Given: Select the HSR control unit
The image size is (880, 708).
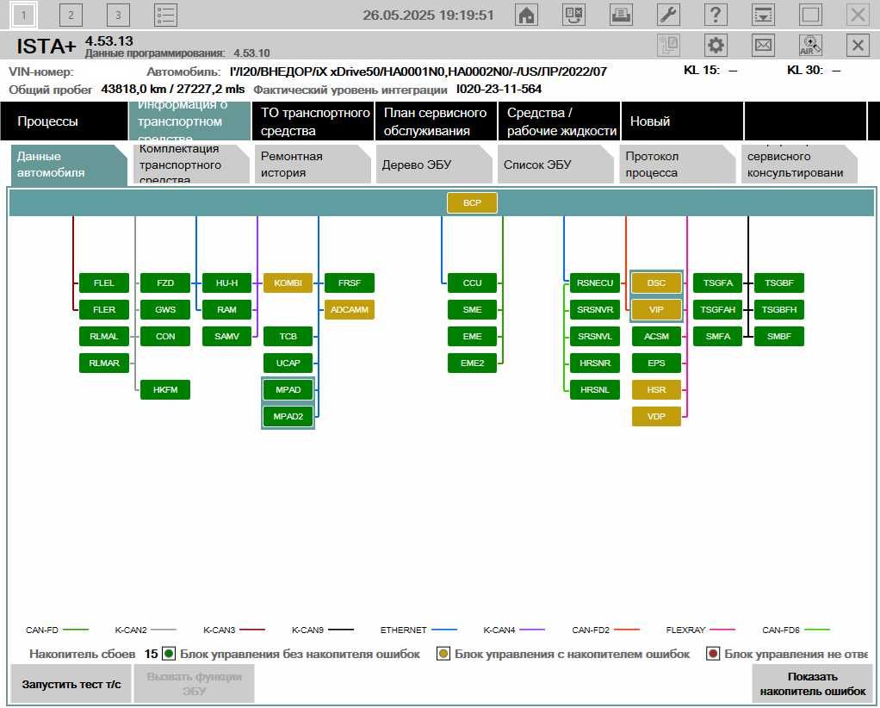Looking at the screenshot, I should coord(656,389).
